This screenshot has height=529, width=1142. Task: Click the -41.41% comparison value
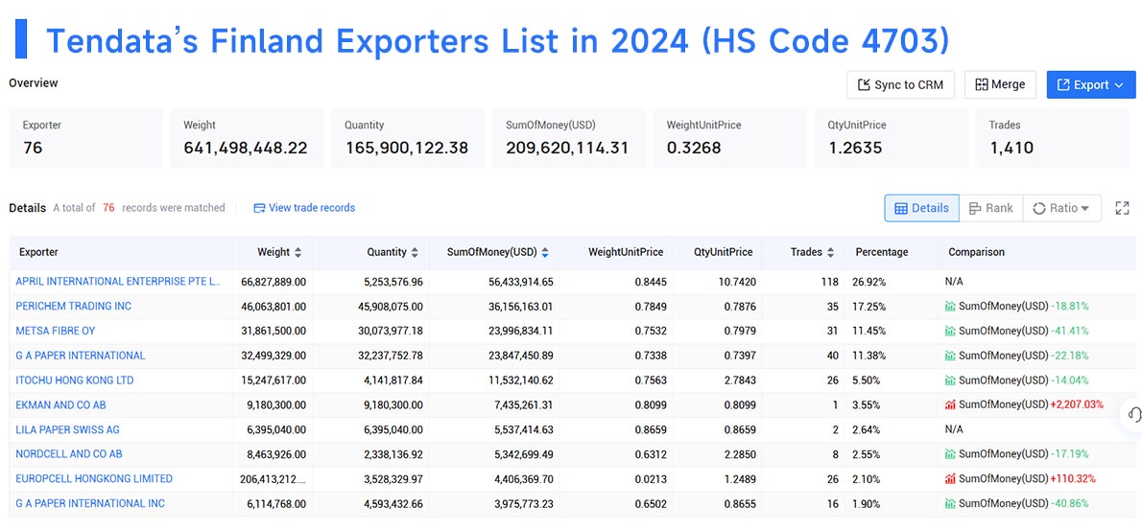tap(1070, 331)
